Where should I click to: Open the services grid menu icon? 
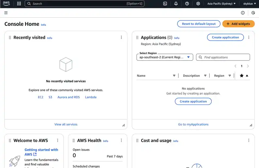(x=19, y=4)
